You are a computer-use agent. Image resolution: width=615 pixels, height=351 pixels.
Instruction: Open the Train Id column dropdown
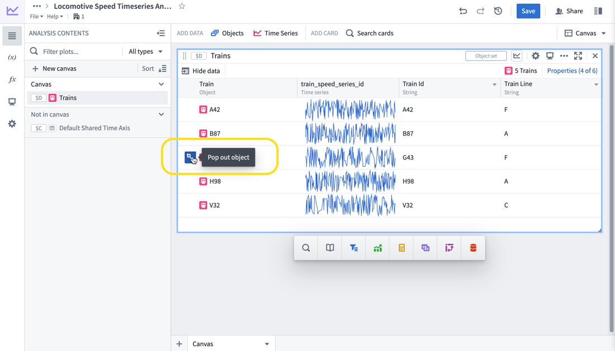pyautogui.click(x=494, y=85)
